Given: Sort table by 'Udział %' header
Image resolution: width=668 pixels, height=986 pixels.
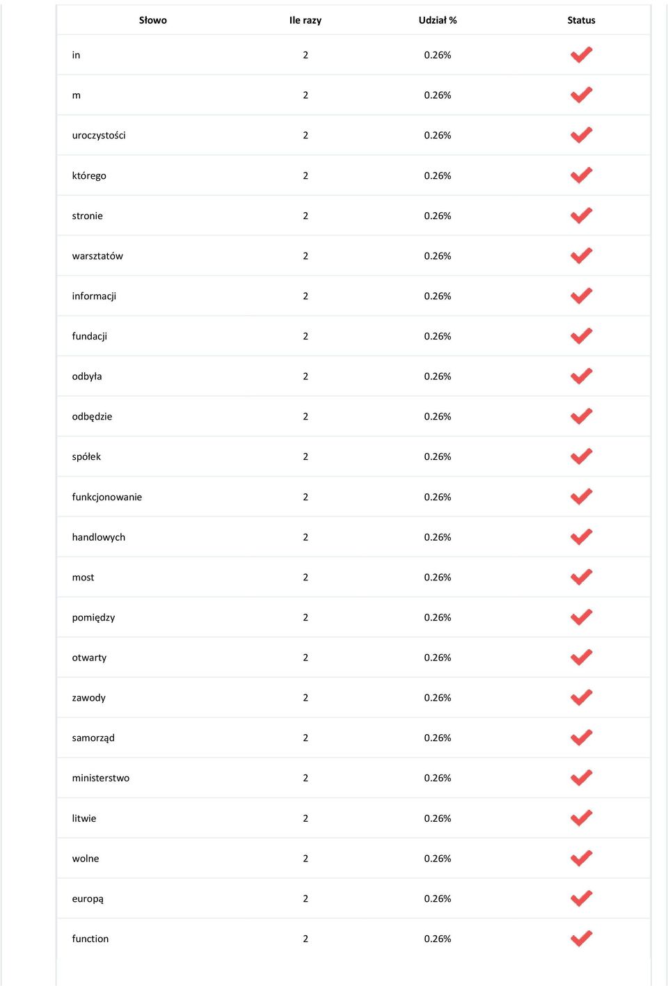Looking at the screenshot, I should (438, 20).
